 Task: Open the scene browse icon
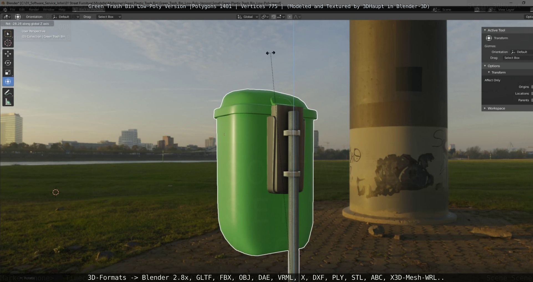coord(436,10)
